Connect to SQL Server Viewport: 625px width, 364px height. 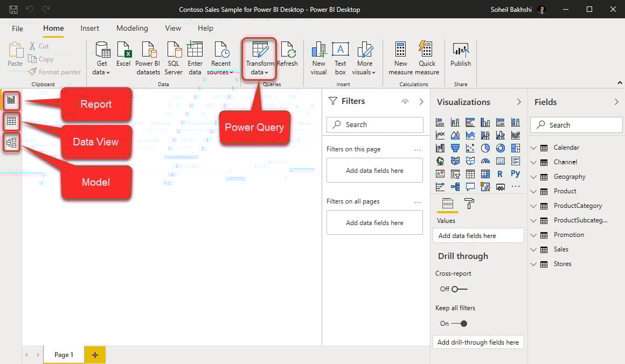(x=173, y=58)
